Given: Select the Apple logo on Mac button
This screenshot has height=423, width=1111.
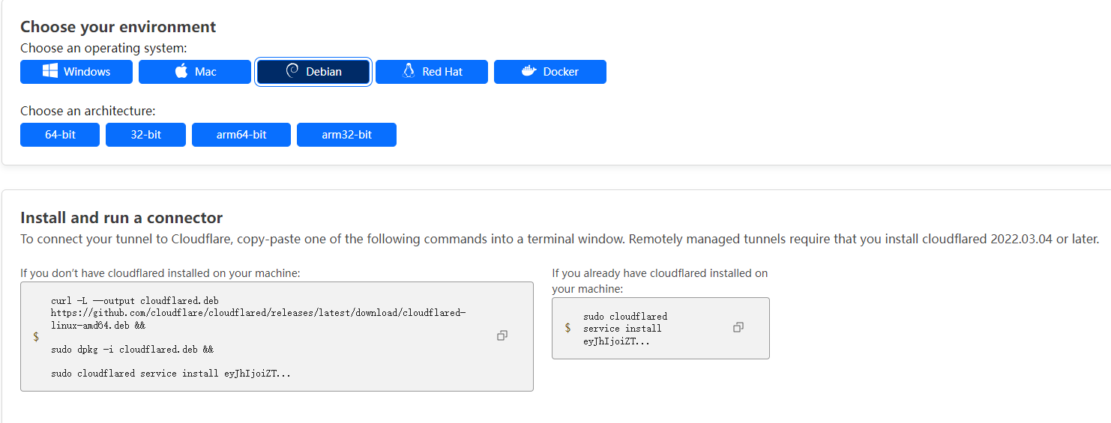Looking at the screenshot, I should coord(181,71).
